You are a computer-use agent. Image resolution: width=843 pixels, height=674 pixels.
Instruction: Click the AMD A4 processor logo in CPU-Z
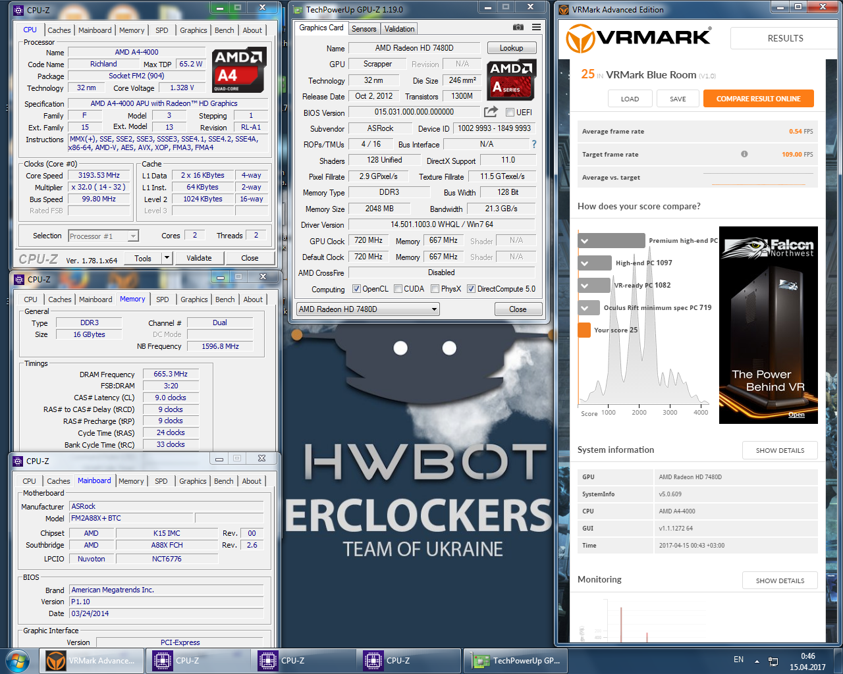[238, 70]
